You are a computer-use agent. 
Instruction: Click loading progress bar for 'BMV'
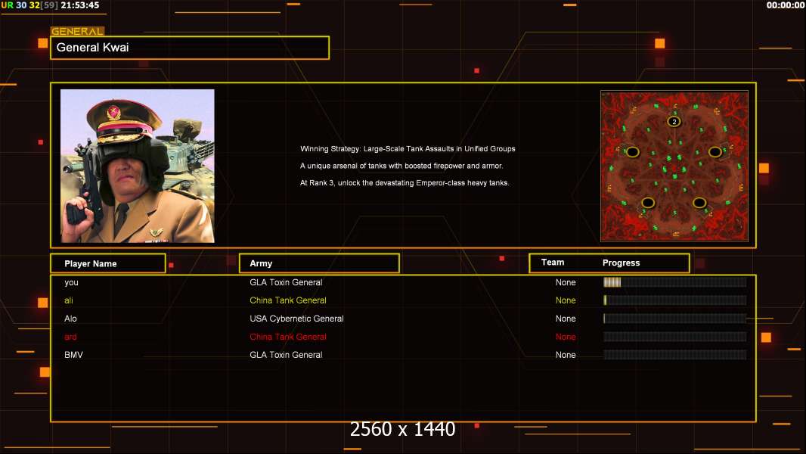point(675,355)
